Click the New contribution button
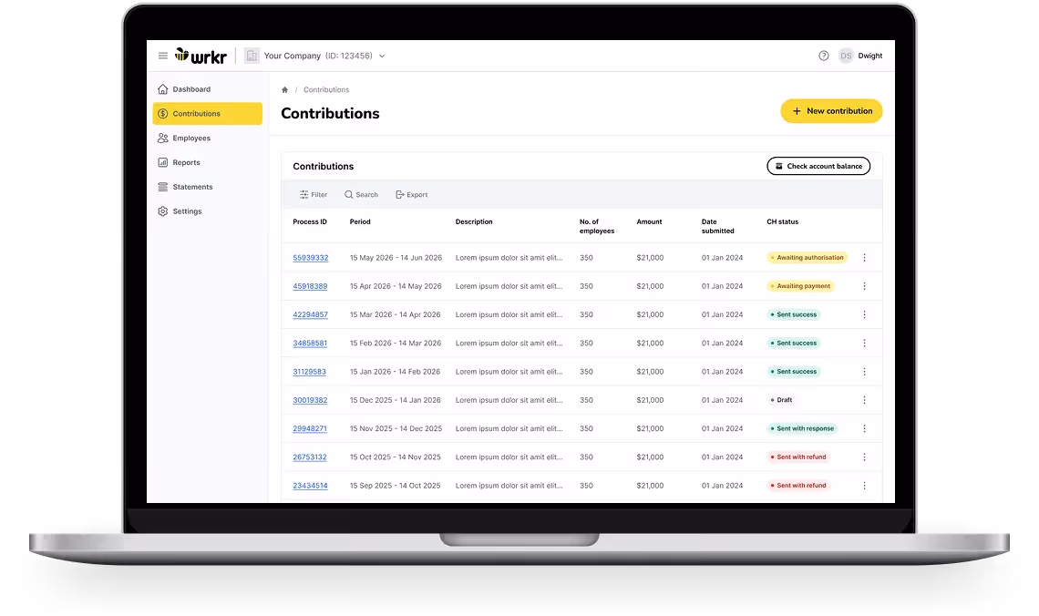The image size is (1039, 616). point(831,111)
